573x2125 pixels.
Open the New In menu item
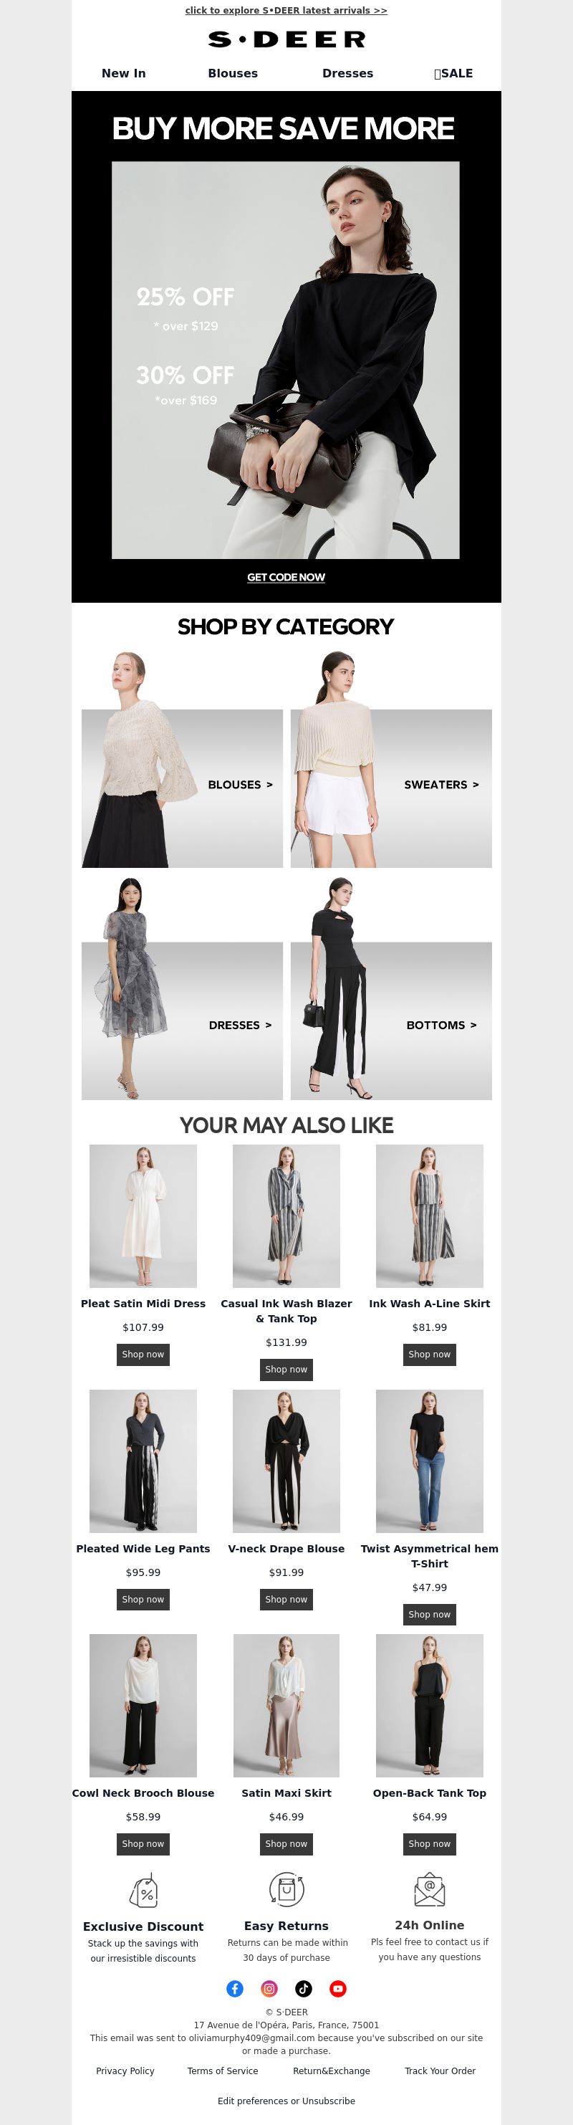124,73
